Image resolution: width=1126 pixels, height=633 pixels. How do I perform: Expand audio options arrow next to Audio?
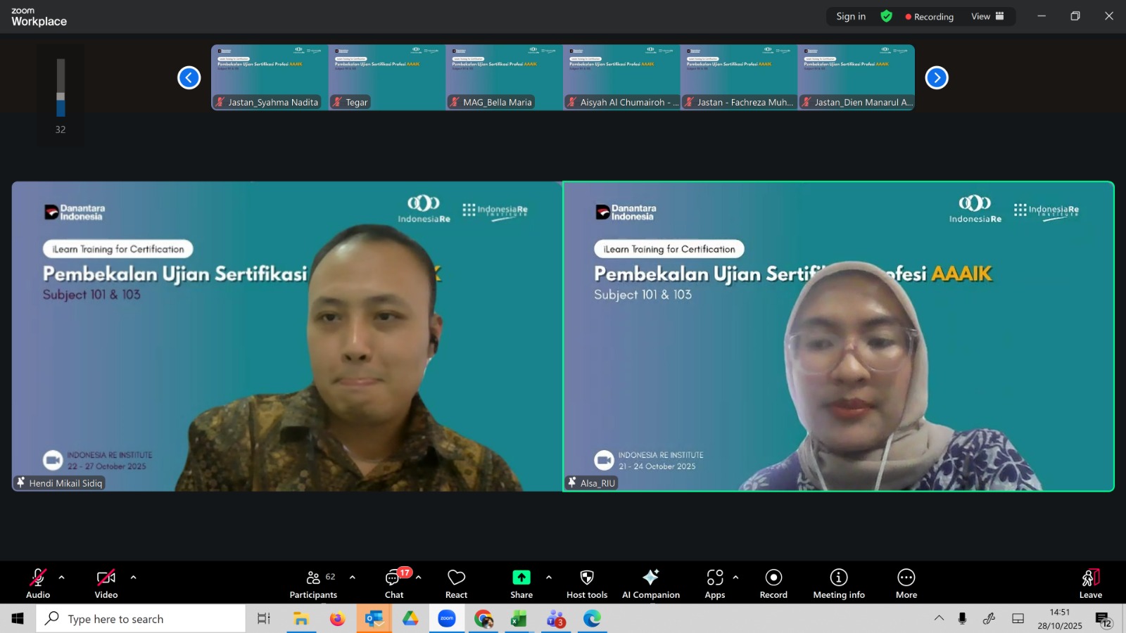point(62,577)
